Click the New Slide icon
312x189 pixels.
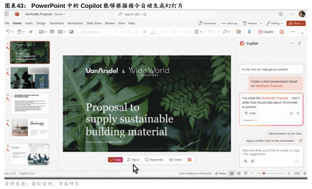coord(41,31)
